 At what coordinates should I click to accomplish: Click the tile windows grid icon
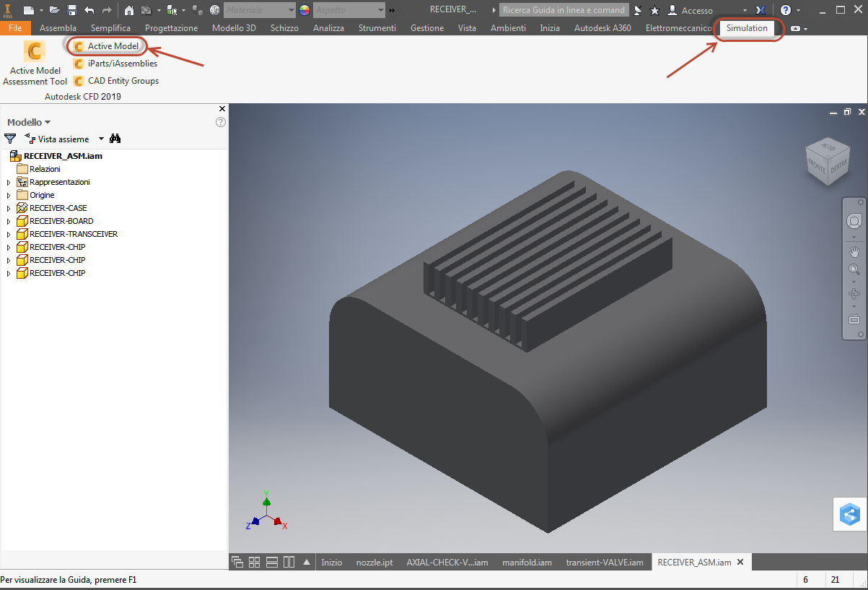[x=254, y=563]
